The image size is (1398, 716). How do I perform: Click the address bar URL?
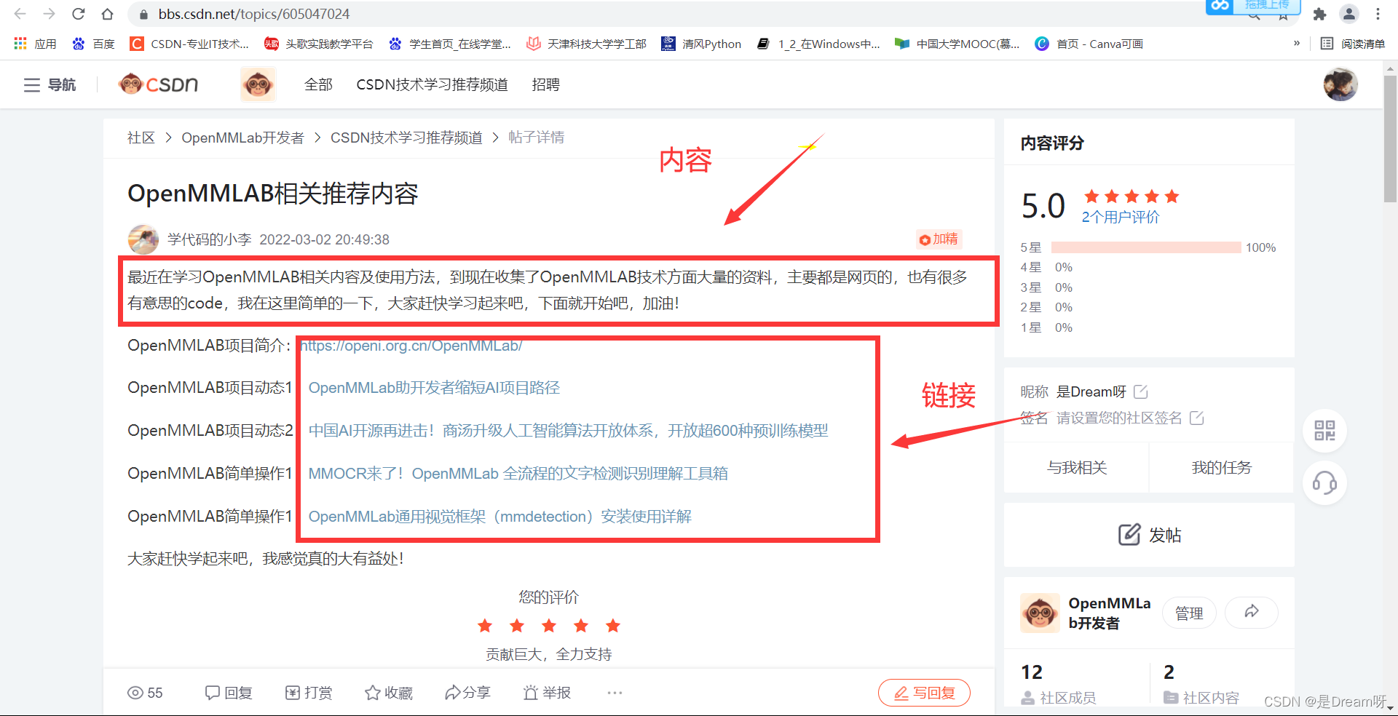click(254, 14)
